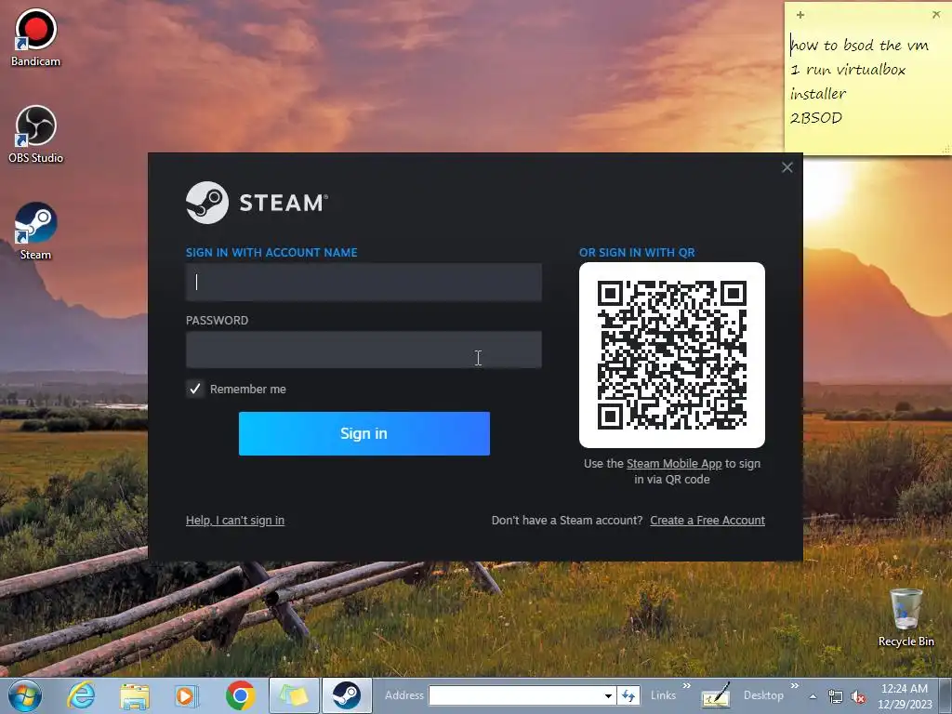
Task: Select the Recycle Bin desktop icon
Action: [906, 617]
